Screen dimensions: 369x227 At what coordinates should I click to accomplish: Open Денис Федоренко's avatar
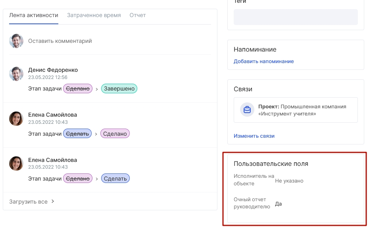coord(16,74)
